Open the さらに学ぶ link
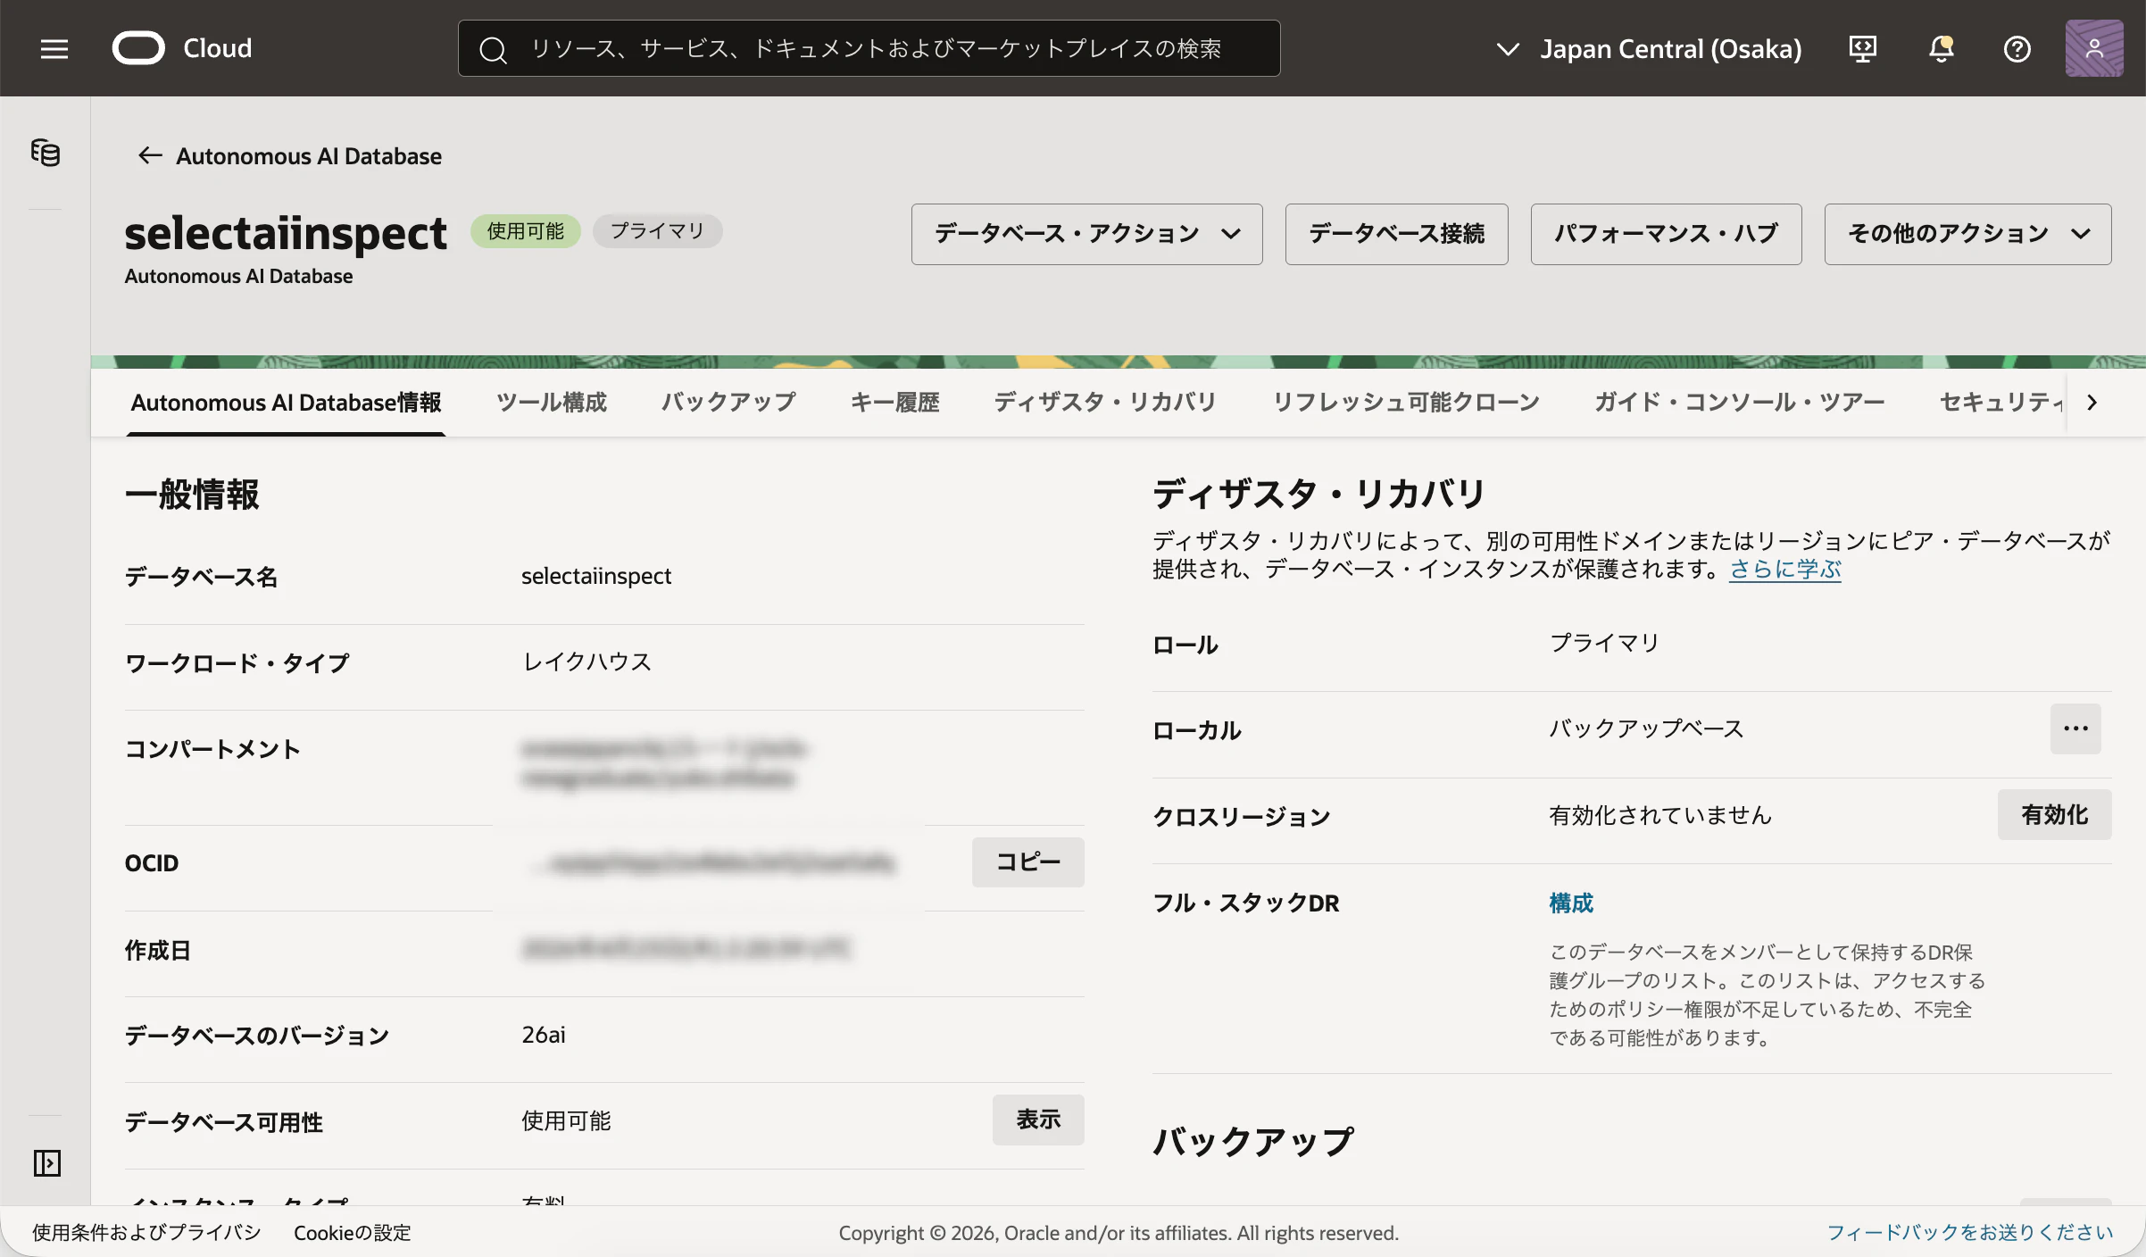This screenshot has height=1257, width=2146. coord(1784,570)
